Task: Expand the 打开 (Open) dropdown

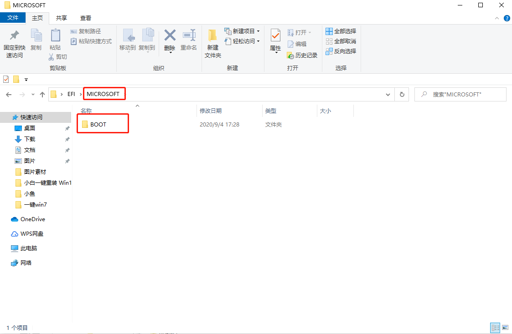Action: coord(310,33)
